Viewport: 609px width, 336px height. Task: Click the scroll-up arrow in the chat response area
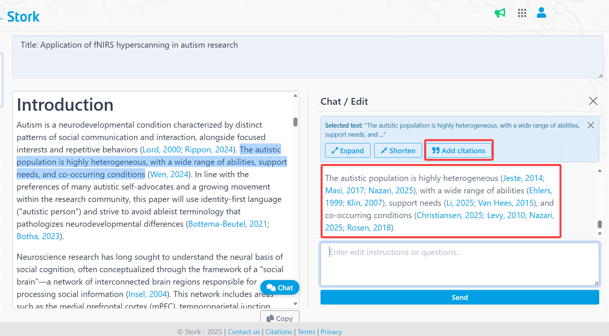coord(600,171)
